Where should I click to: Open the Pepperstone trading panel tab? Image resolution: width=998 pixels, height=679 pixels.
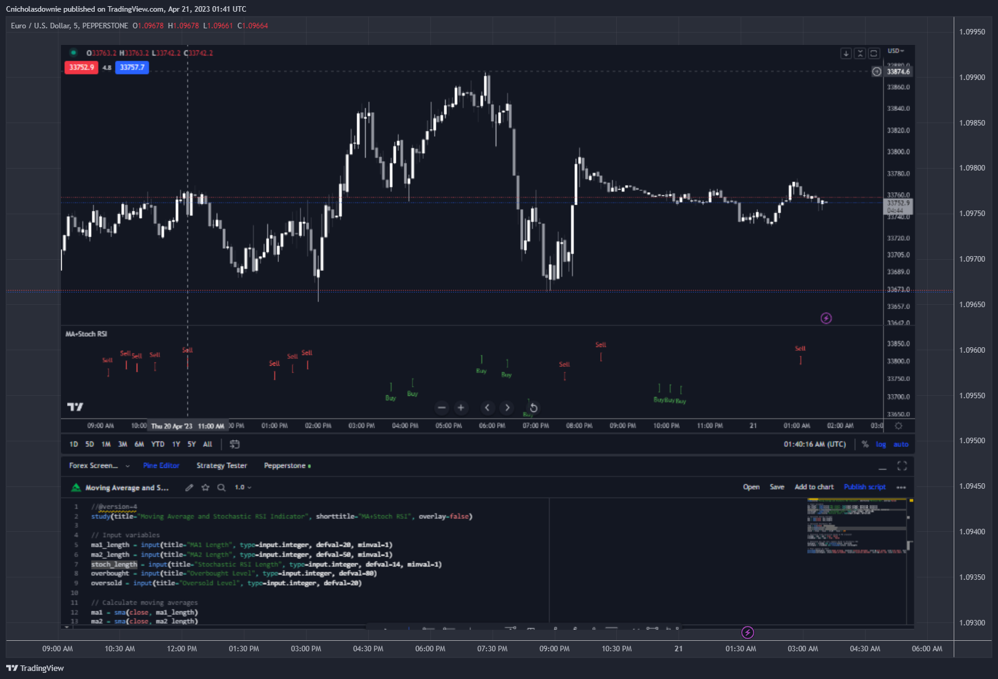point(287,465)
